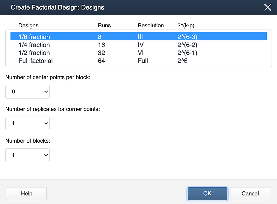
Task: Click the Designs column header
Action: (x=28, y=25)
